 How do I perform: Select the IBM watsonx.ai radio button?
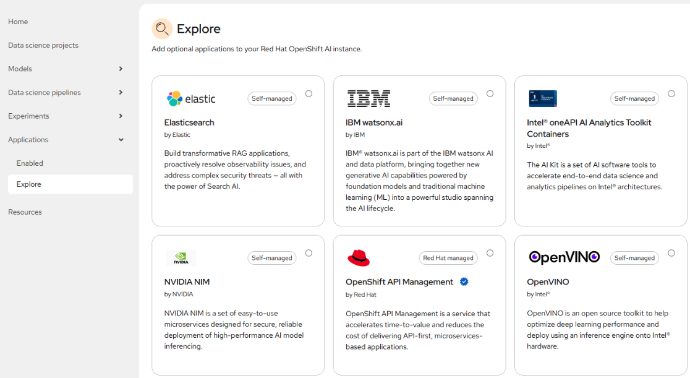tap(490, 94)
